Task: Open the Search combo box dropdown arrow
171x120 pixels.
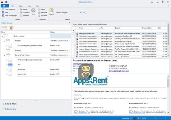Action: point(81,13)
